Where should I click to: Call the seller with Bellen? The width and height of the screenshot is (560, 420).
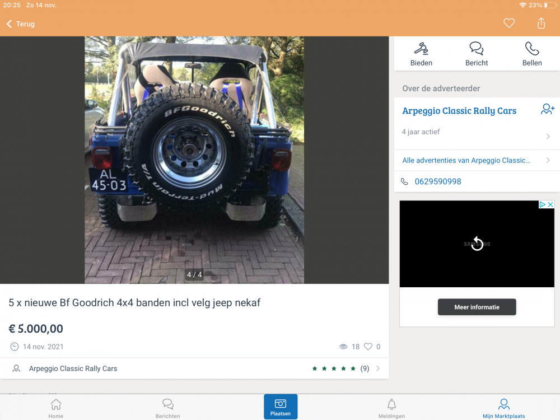coord(532,54)
